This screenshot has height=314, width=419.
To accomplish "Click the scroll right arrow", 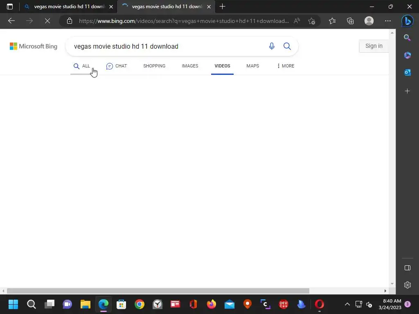I will tap(385, 291).
